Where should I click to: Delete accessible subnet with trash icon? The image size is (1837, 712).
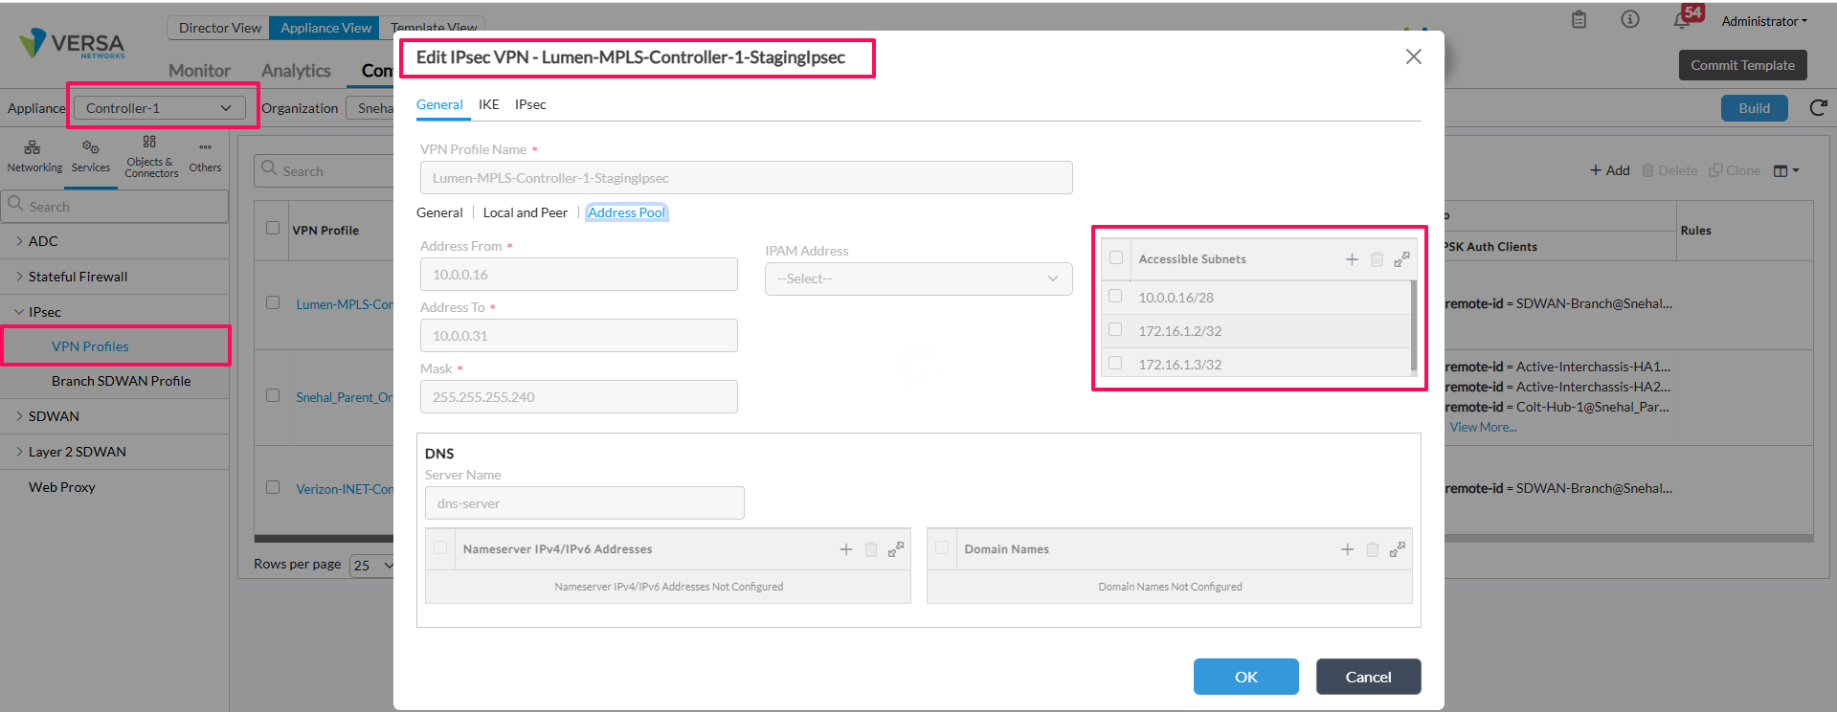(x=1377, y=259)
